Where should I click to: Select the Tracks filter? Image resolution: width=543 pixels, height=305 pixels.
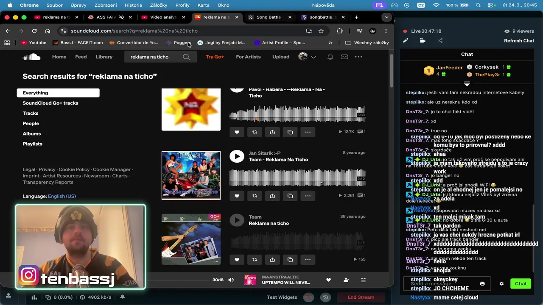(31, 113)
